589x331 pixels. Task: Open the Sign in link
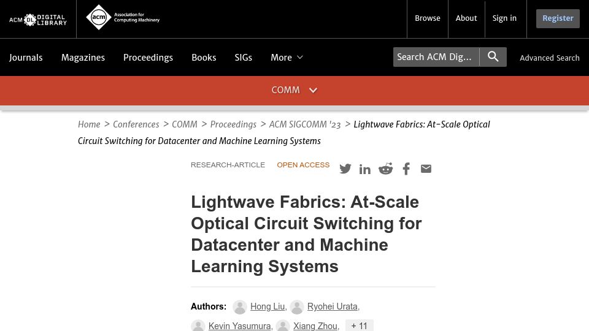504,18
